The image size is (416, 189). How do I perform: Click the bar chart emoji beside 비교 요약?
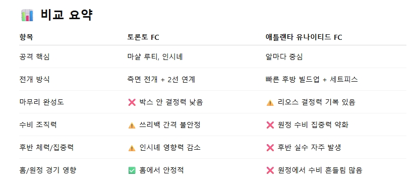[x=27, y=15]
